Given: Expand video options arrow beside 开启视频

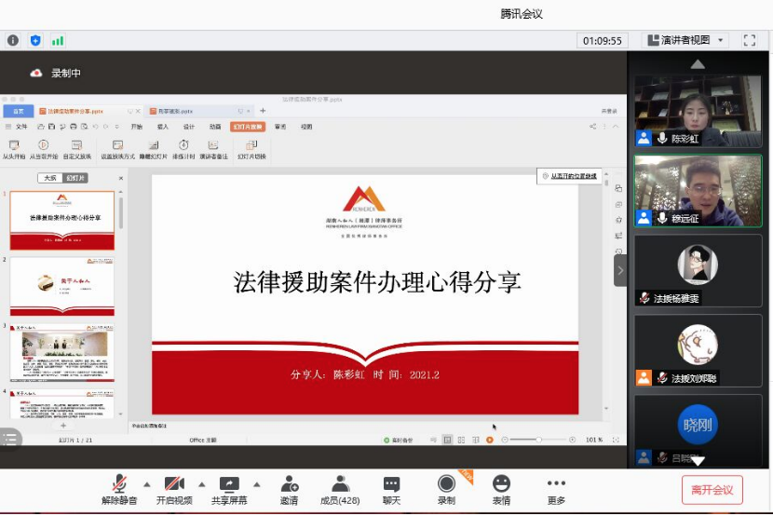Looking at the screenshot, I should (x=201, y=483).
